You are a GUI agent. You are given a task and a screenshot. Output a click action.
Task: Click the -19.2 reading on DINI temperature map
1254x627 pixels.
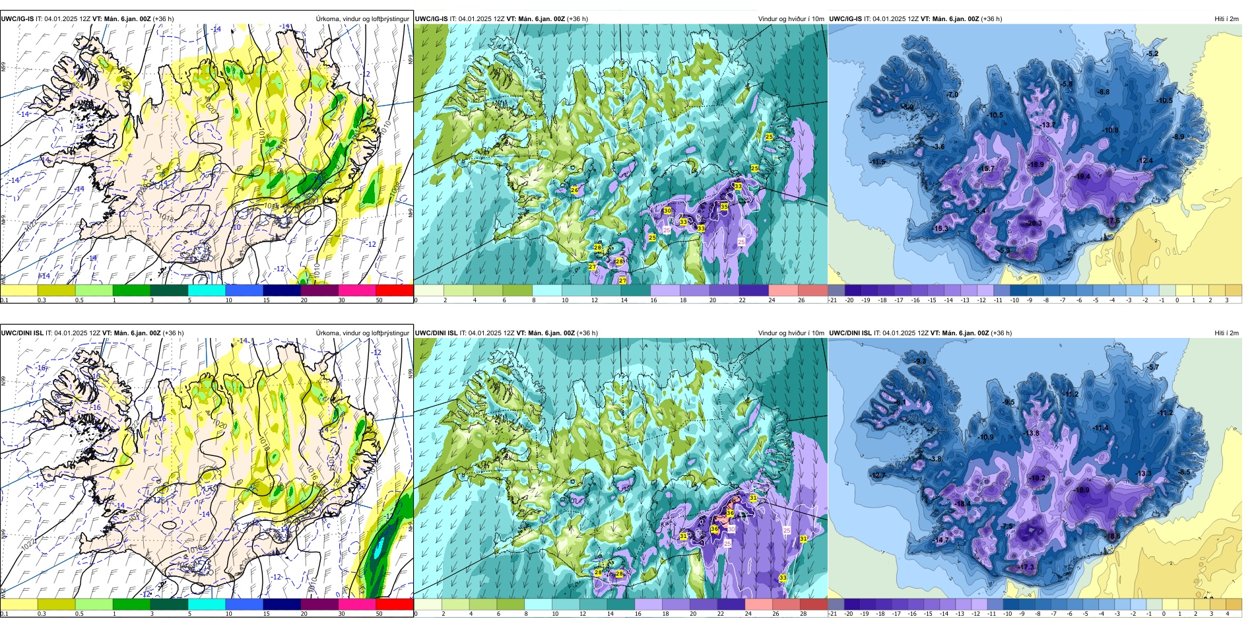click(x=1037, y=478)
